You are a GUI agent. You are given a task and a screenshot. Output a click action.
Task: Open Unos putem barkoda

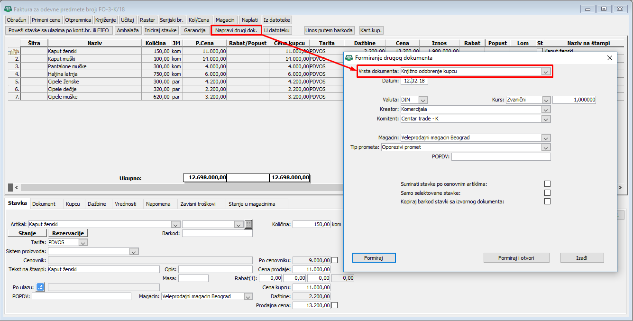330,30
